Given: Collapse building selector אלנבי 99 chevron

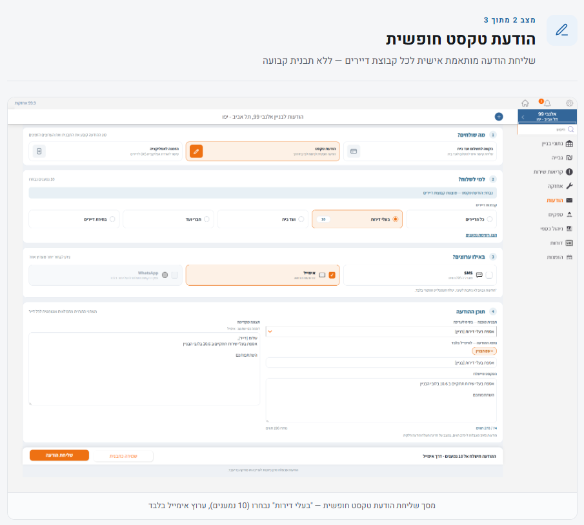Looking at the screenshot, I should (523, 117).
